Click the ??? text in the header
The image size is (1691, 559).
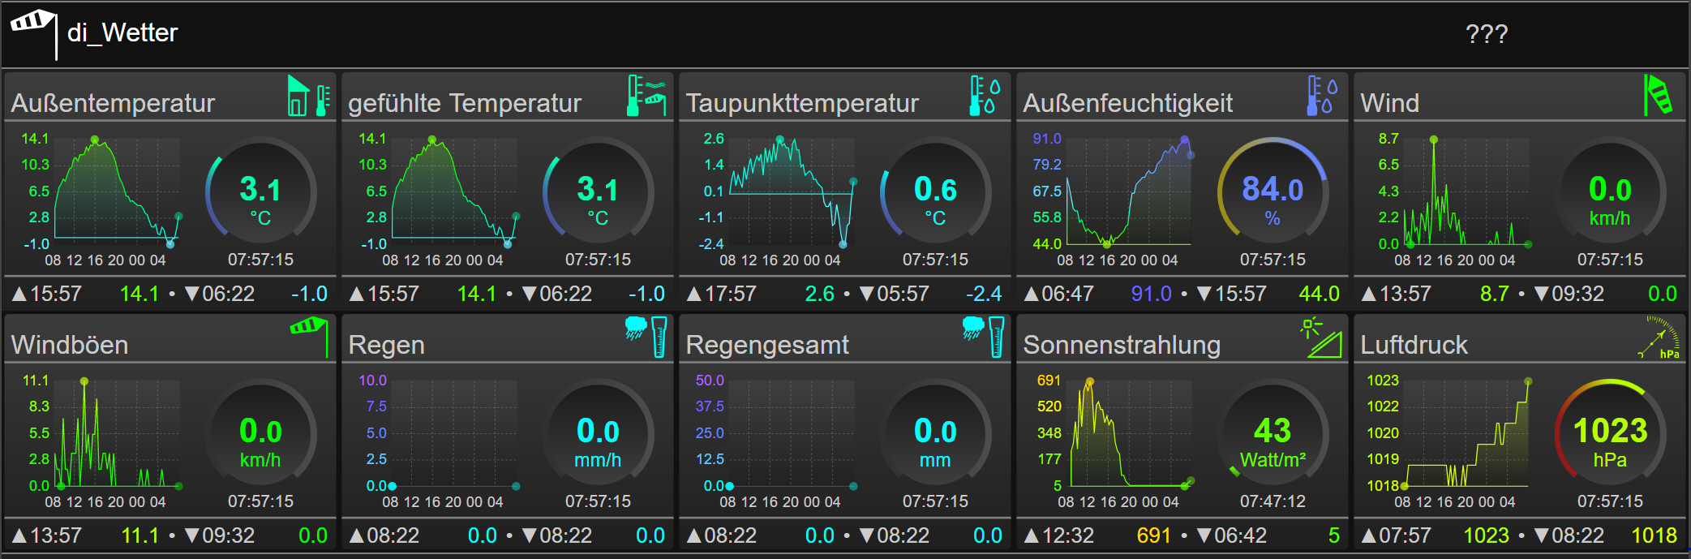(x=1487, y=34)
